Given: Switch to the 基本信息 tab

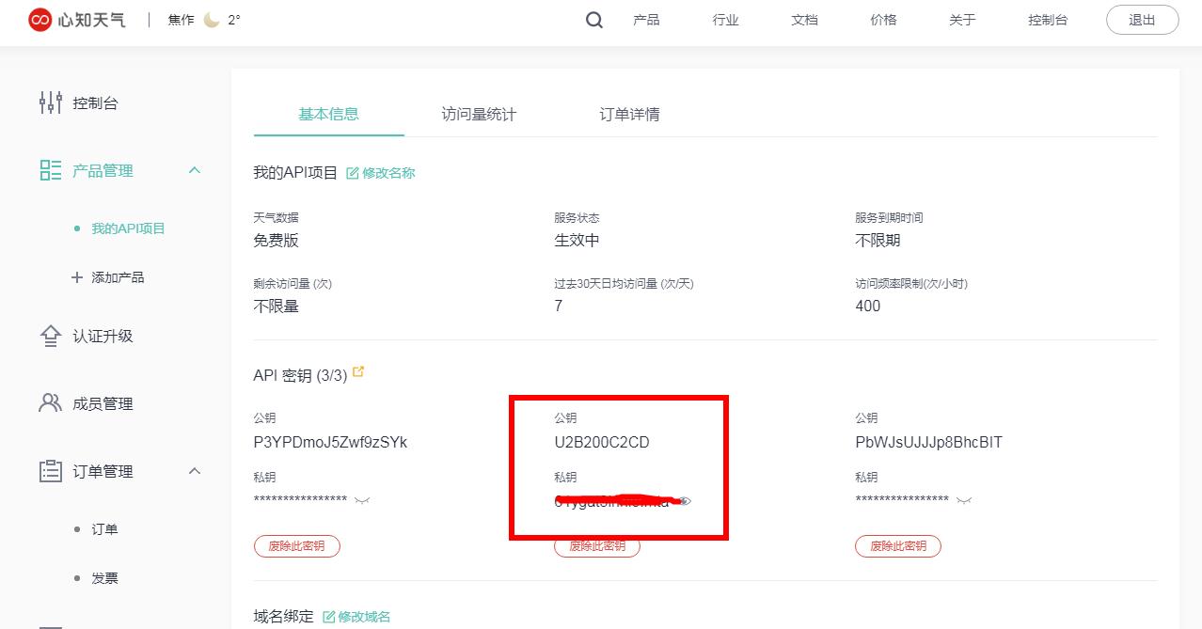Looking at the screenshot, I should pos(328,114).
